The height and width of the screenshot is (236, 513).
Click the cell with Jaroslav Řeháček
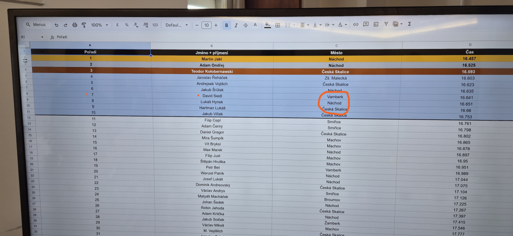click(212, 77)
